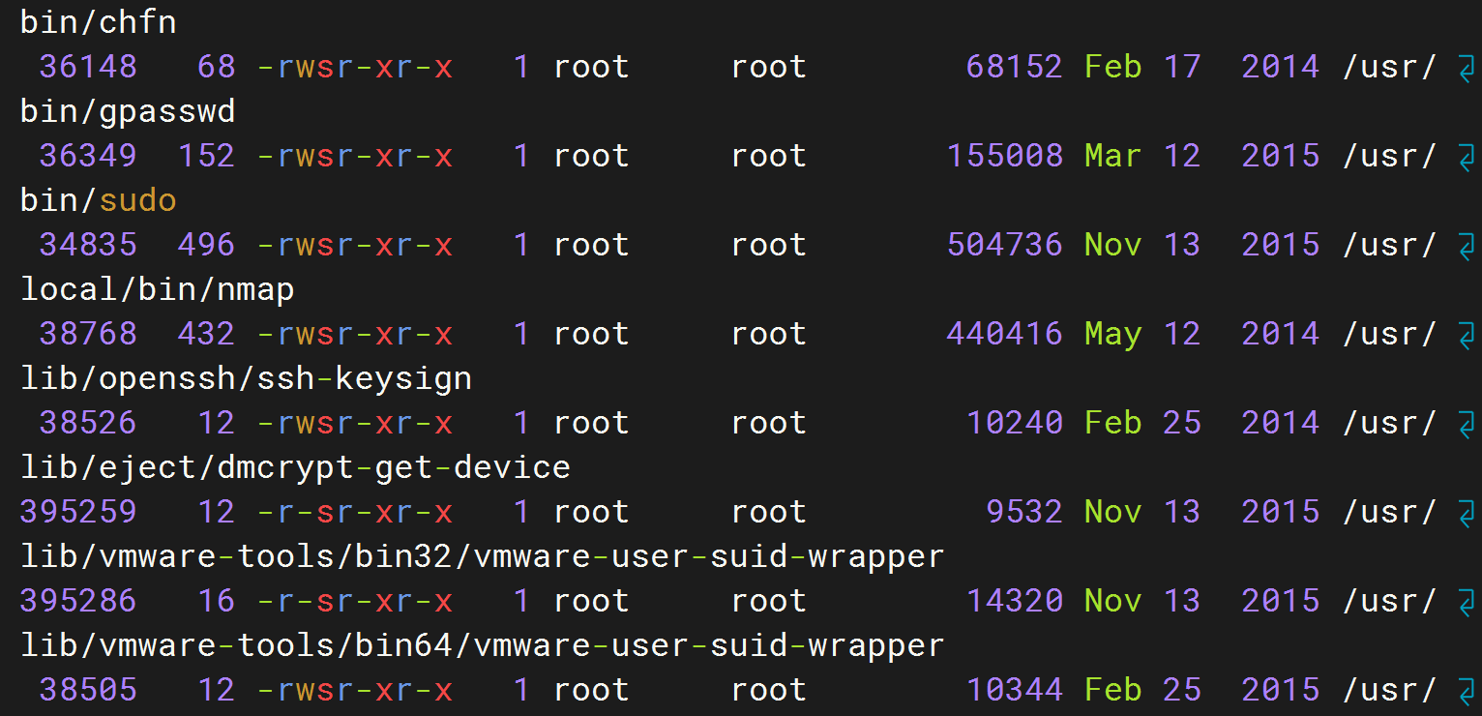This screenshot has height=716, width=1482.
Task: Click the wrap arrow on the 10344 row
Action: [1466, 691]
